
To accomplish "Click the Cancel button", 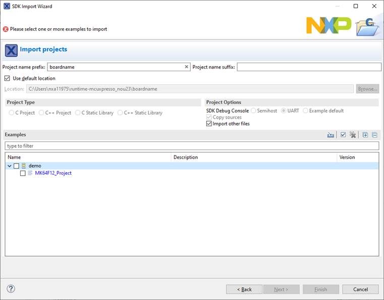I will click(x=360, y=289).
